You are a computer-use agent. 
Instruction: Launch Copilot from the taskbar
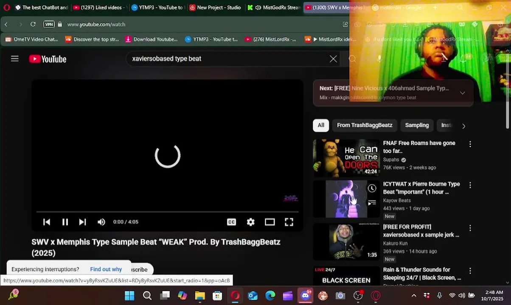(x=182, y=295)
